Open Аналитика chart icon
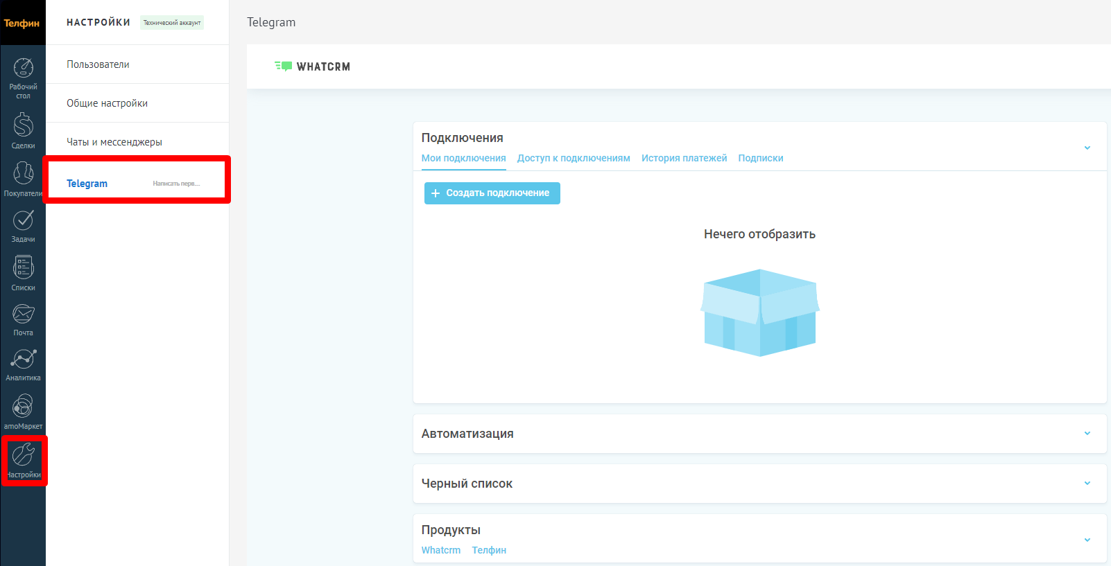This screenshot has width=1111, height=566. (x=23, y=360)
